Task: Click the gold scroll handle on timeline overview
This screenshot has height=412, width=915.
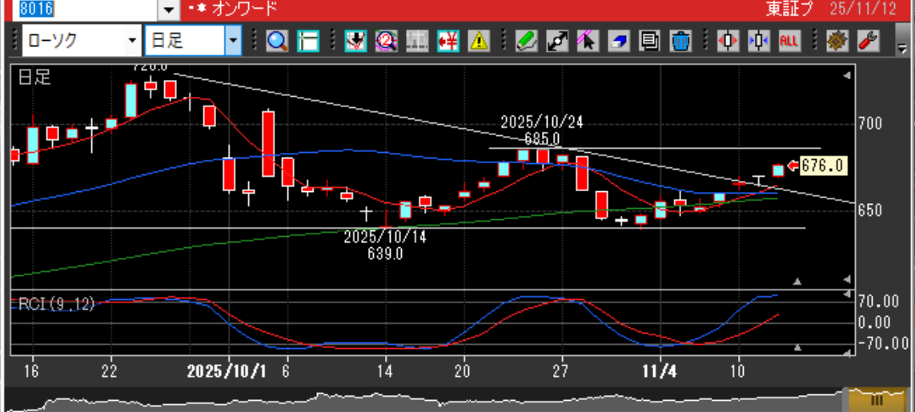Action: point(877,399)
